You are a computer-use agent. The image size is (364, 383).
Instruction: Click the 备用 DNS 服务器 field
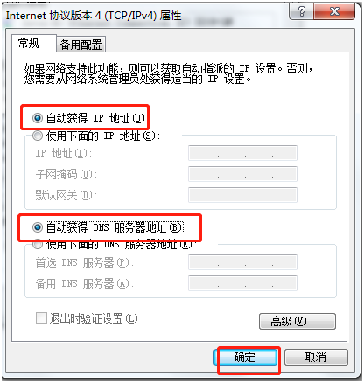click(x=242, y=283)
